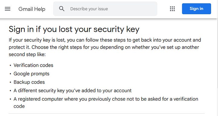Screen dimensions: 218x116
Task: Focus the 'Describe your issue' search field
Action: pyautogui.click(x=105, y=9)
